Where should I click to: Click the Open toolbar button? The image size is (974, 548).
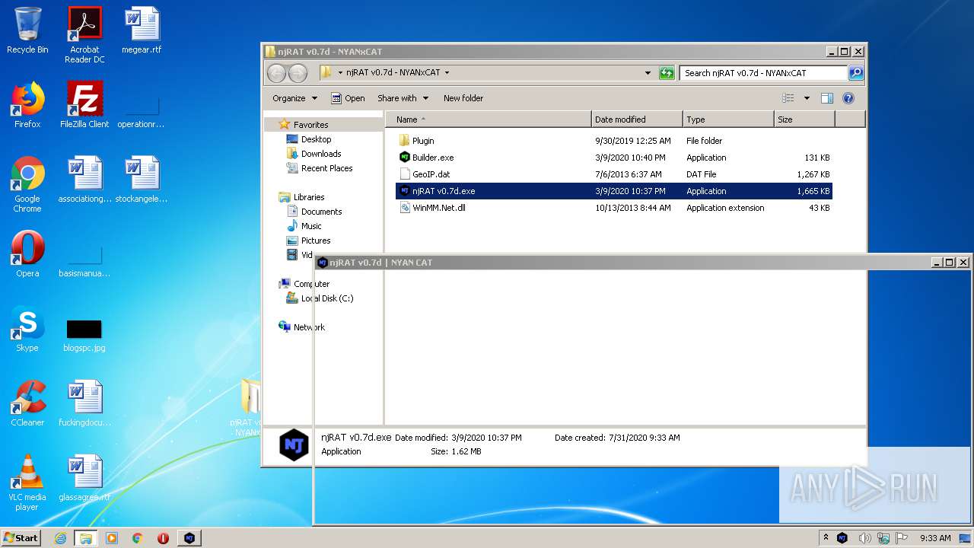click(x=348, y=98)
